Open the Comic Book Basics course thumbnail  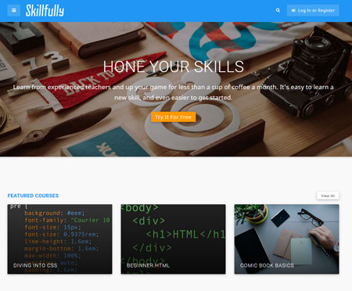287,239
